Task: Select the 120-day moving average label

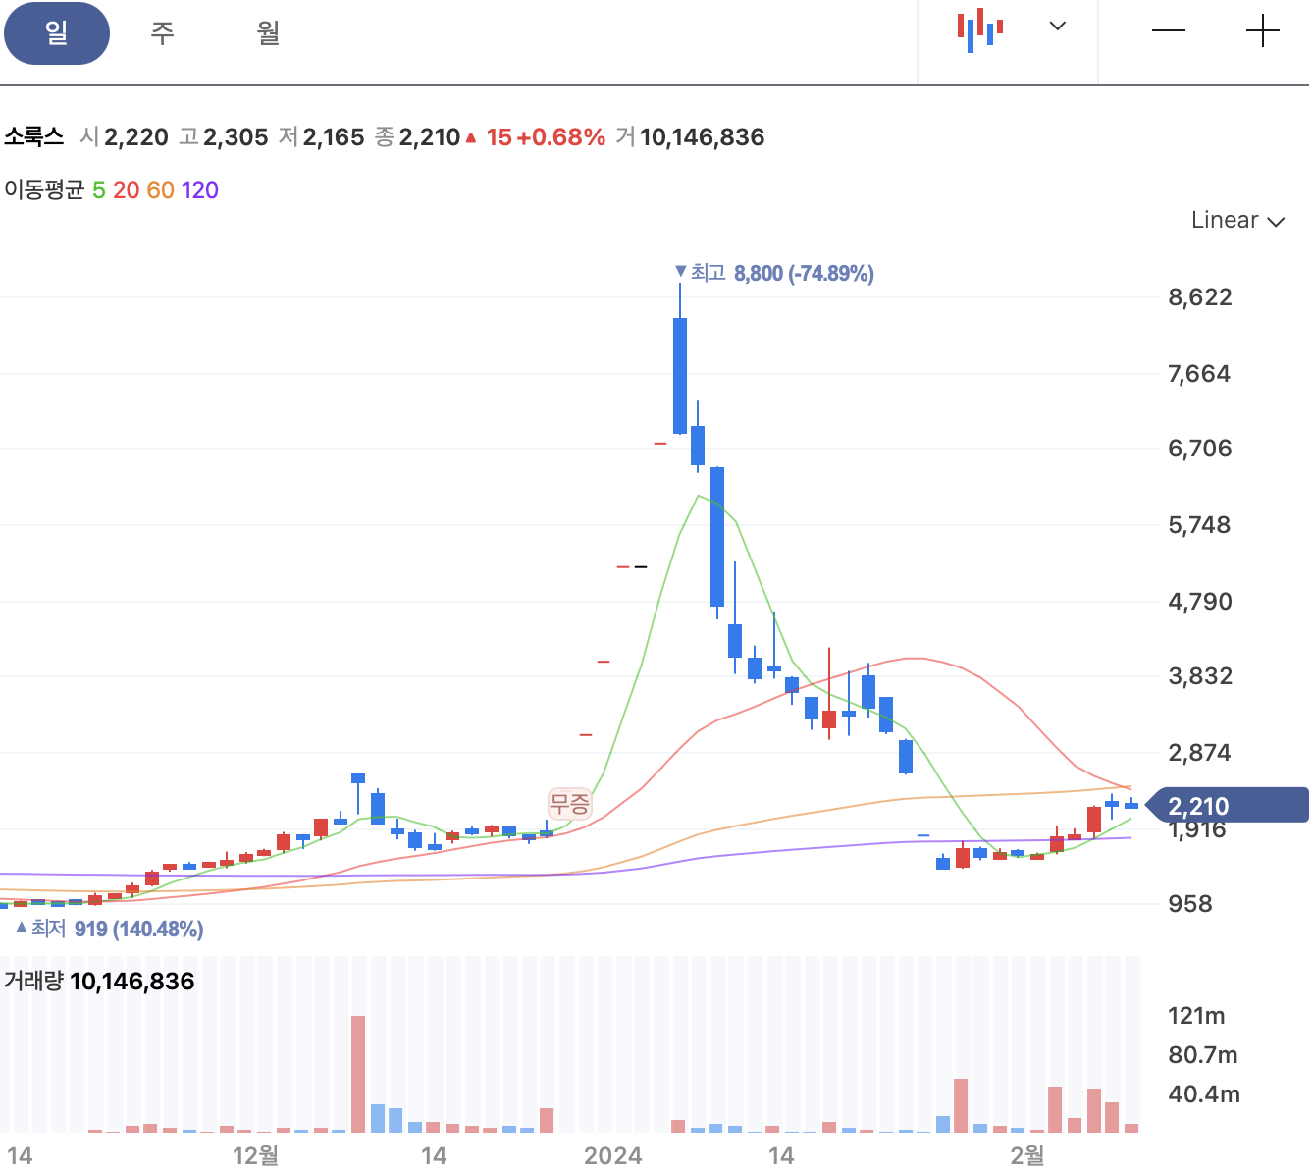Action: [200, 190]
